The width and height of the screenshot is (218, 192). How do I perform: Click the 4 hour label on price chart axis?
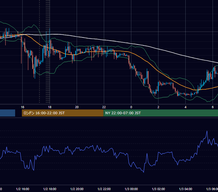click(x=186, y=107)
